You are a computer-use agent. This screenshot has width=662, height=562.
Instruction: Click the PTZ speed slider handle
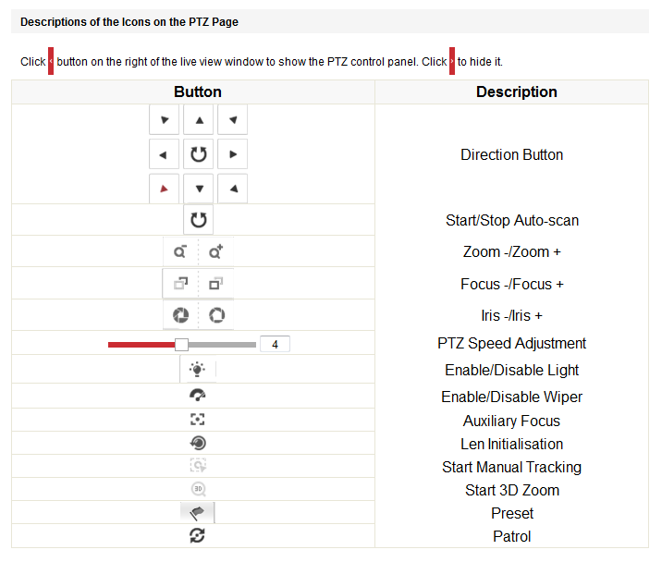(181, 344)
